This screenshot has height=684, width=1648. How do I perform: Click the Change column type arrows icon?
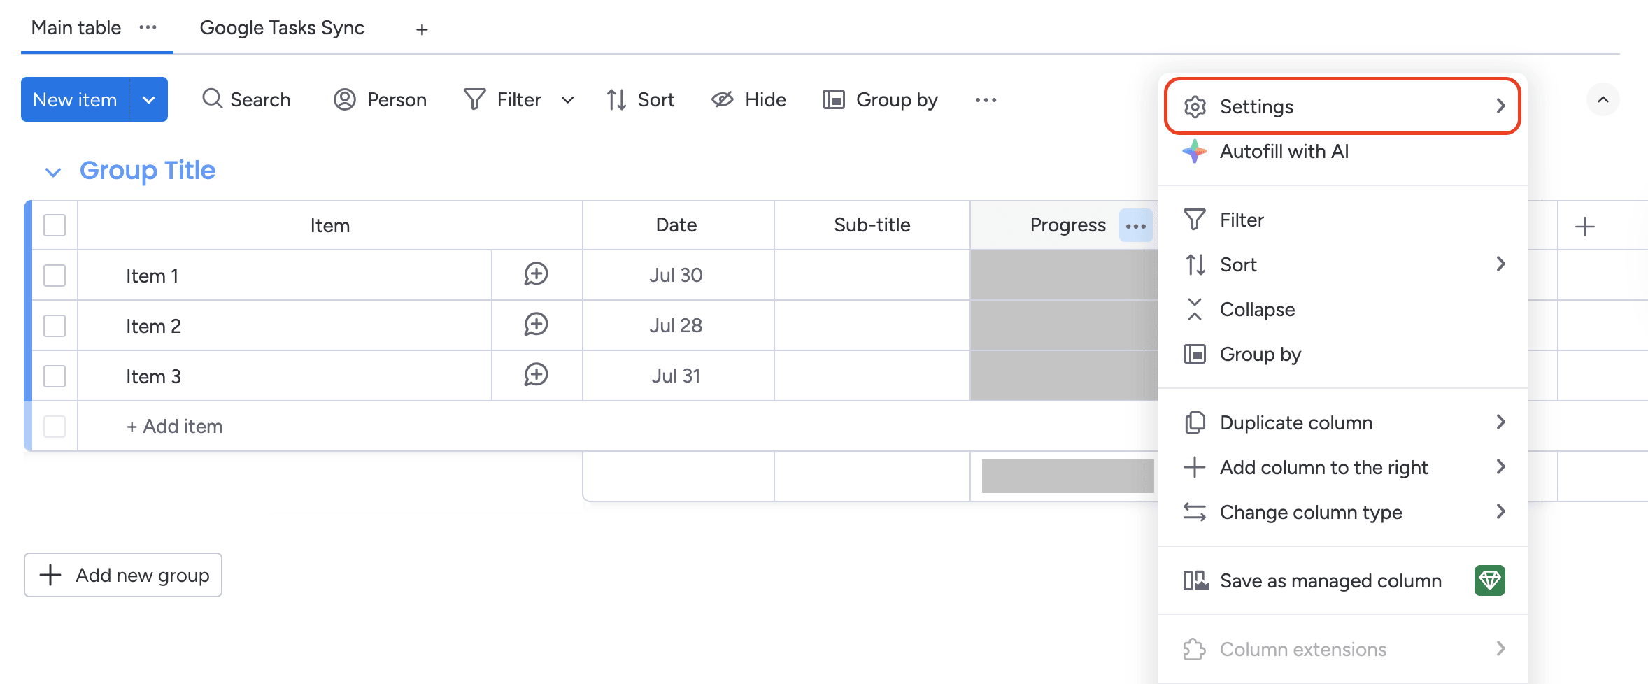point(1195,512)
